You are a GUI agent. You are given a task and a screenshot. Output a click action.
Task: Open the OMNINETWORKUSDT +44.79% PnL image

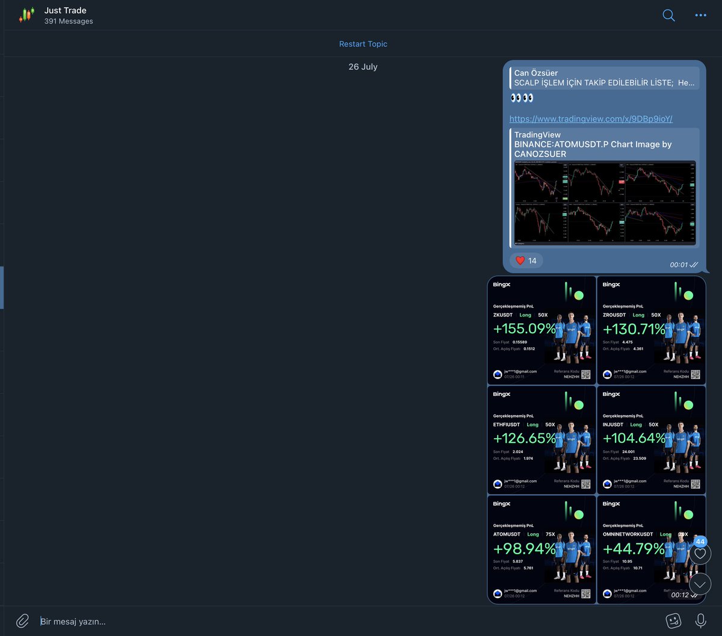(x=651, y=549)
